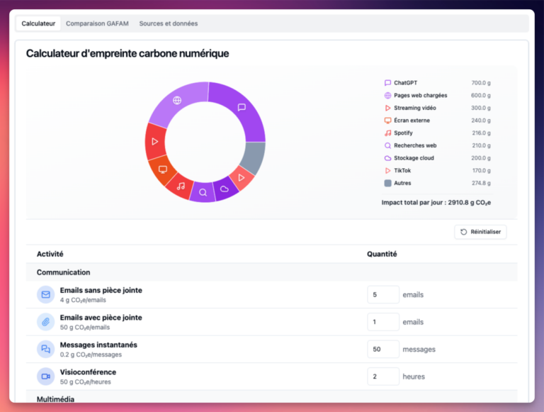Click the envelope icon beside Emails sans pièce jointe

[46, 295]
